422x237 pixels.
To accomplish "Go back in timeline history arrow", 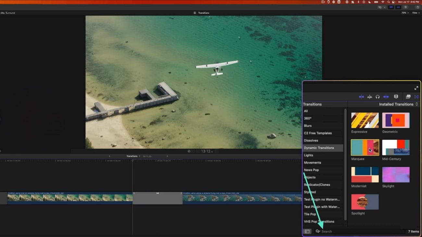I will pos(109,156).
